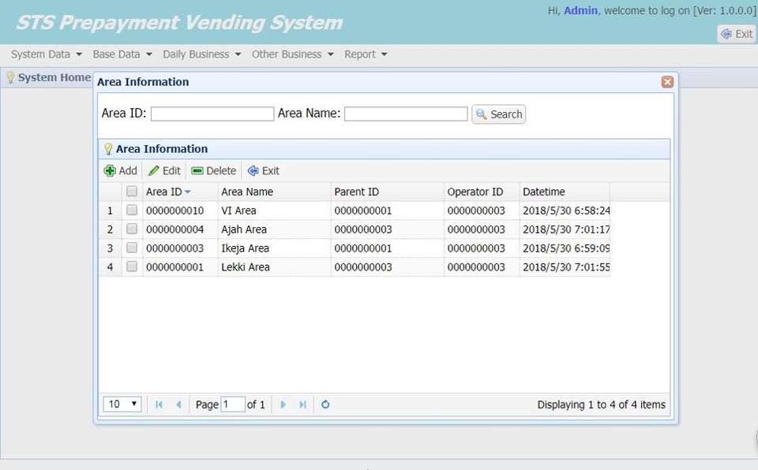Click the datetime 2018/5/30 6:58:24

point(566,211)
